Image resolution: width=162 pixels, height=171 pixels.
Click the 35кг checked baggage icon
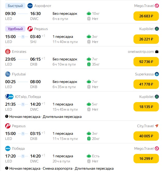89,64
